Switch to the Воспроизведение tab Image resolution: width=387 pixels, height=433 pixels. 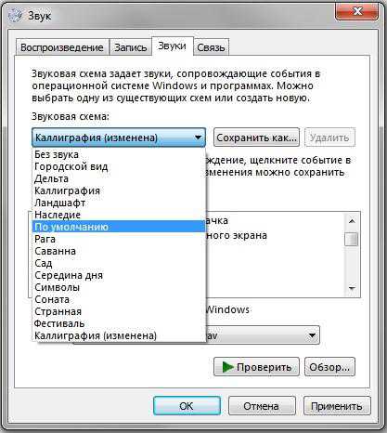pyautogui.click(x=62, y=47)
